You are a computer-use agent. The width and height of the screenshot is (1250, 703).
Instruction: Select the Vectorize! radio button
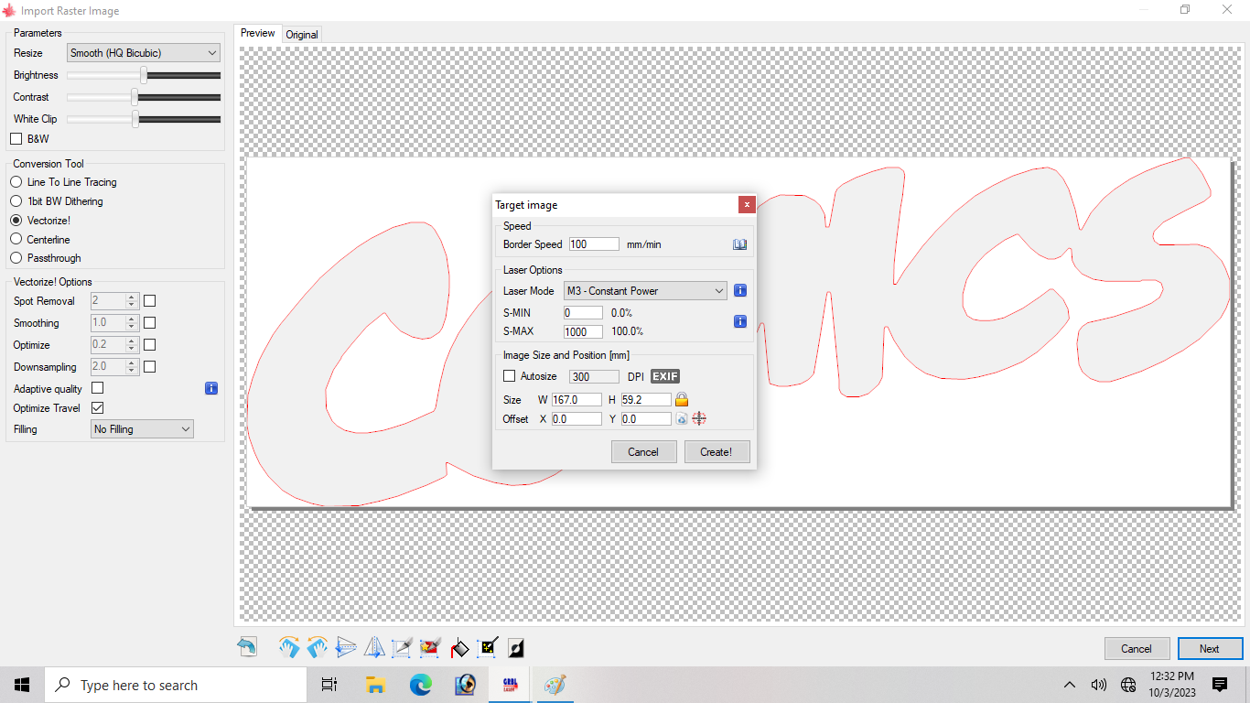16,221
